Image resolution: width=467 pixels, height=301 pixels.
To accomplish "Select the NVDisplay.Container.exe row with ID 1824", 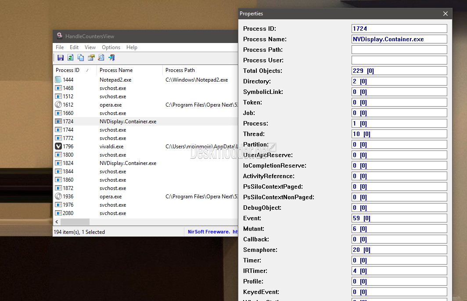I will coord(146,163).
